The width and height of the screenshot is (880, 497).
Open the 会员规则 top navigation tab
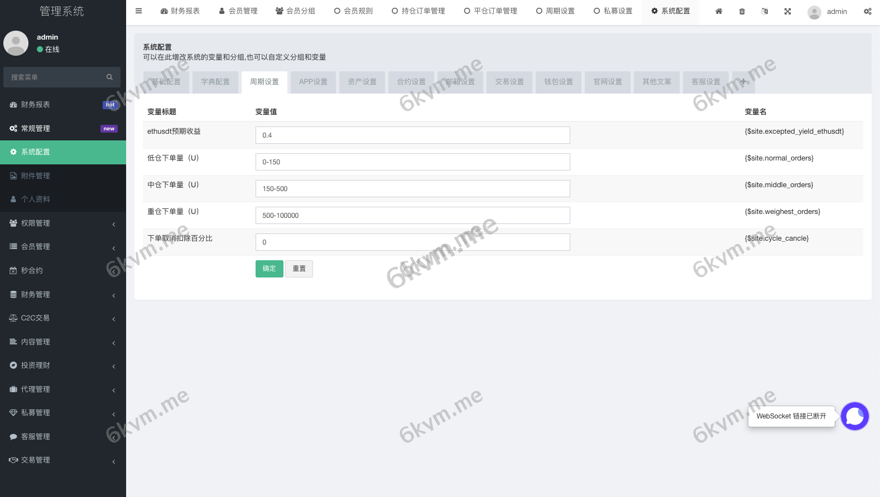pyautogui.click(x=353, y=11)
